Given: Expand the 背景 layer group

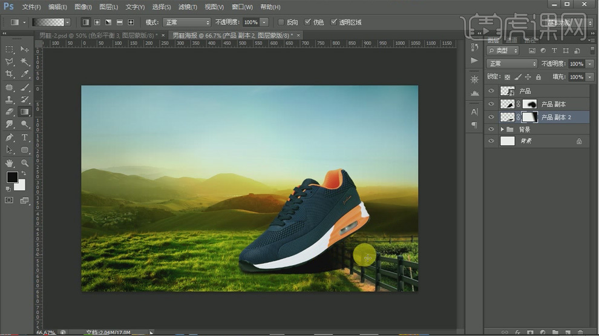Looking at the screenshot, I should pos(502,130).
